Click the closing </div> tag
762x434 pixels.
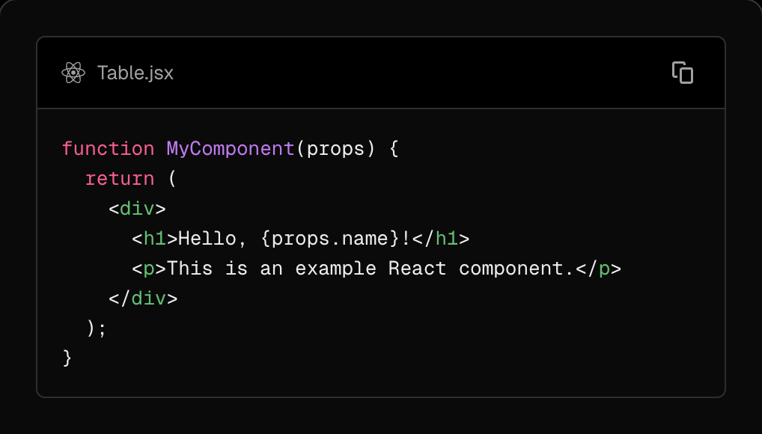point(144,299)
